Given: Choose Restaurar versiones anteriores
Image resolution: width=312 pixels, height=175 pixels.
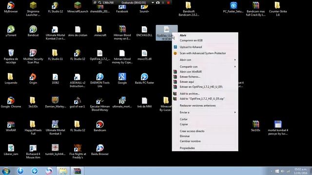Looking at the screenshot, I should click(x=205, y=105).
